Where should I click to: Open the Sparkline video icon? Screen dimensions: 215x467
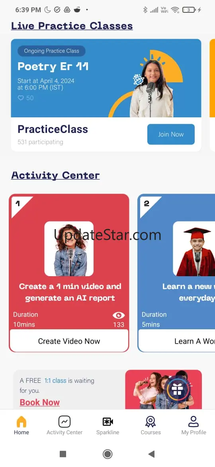[107, 422]
